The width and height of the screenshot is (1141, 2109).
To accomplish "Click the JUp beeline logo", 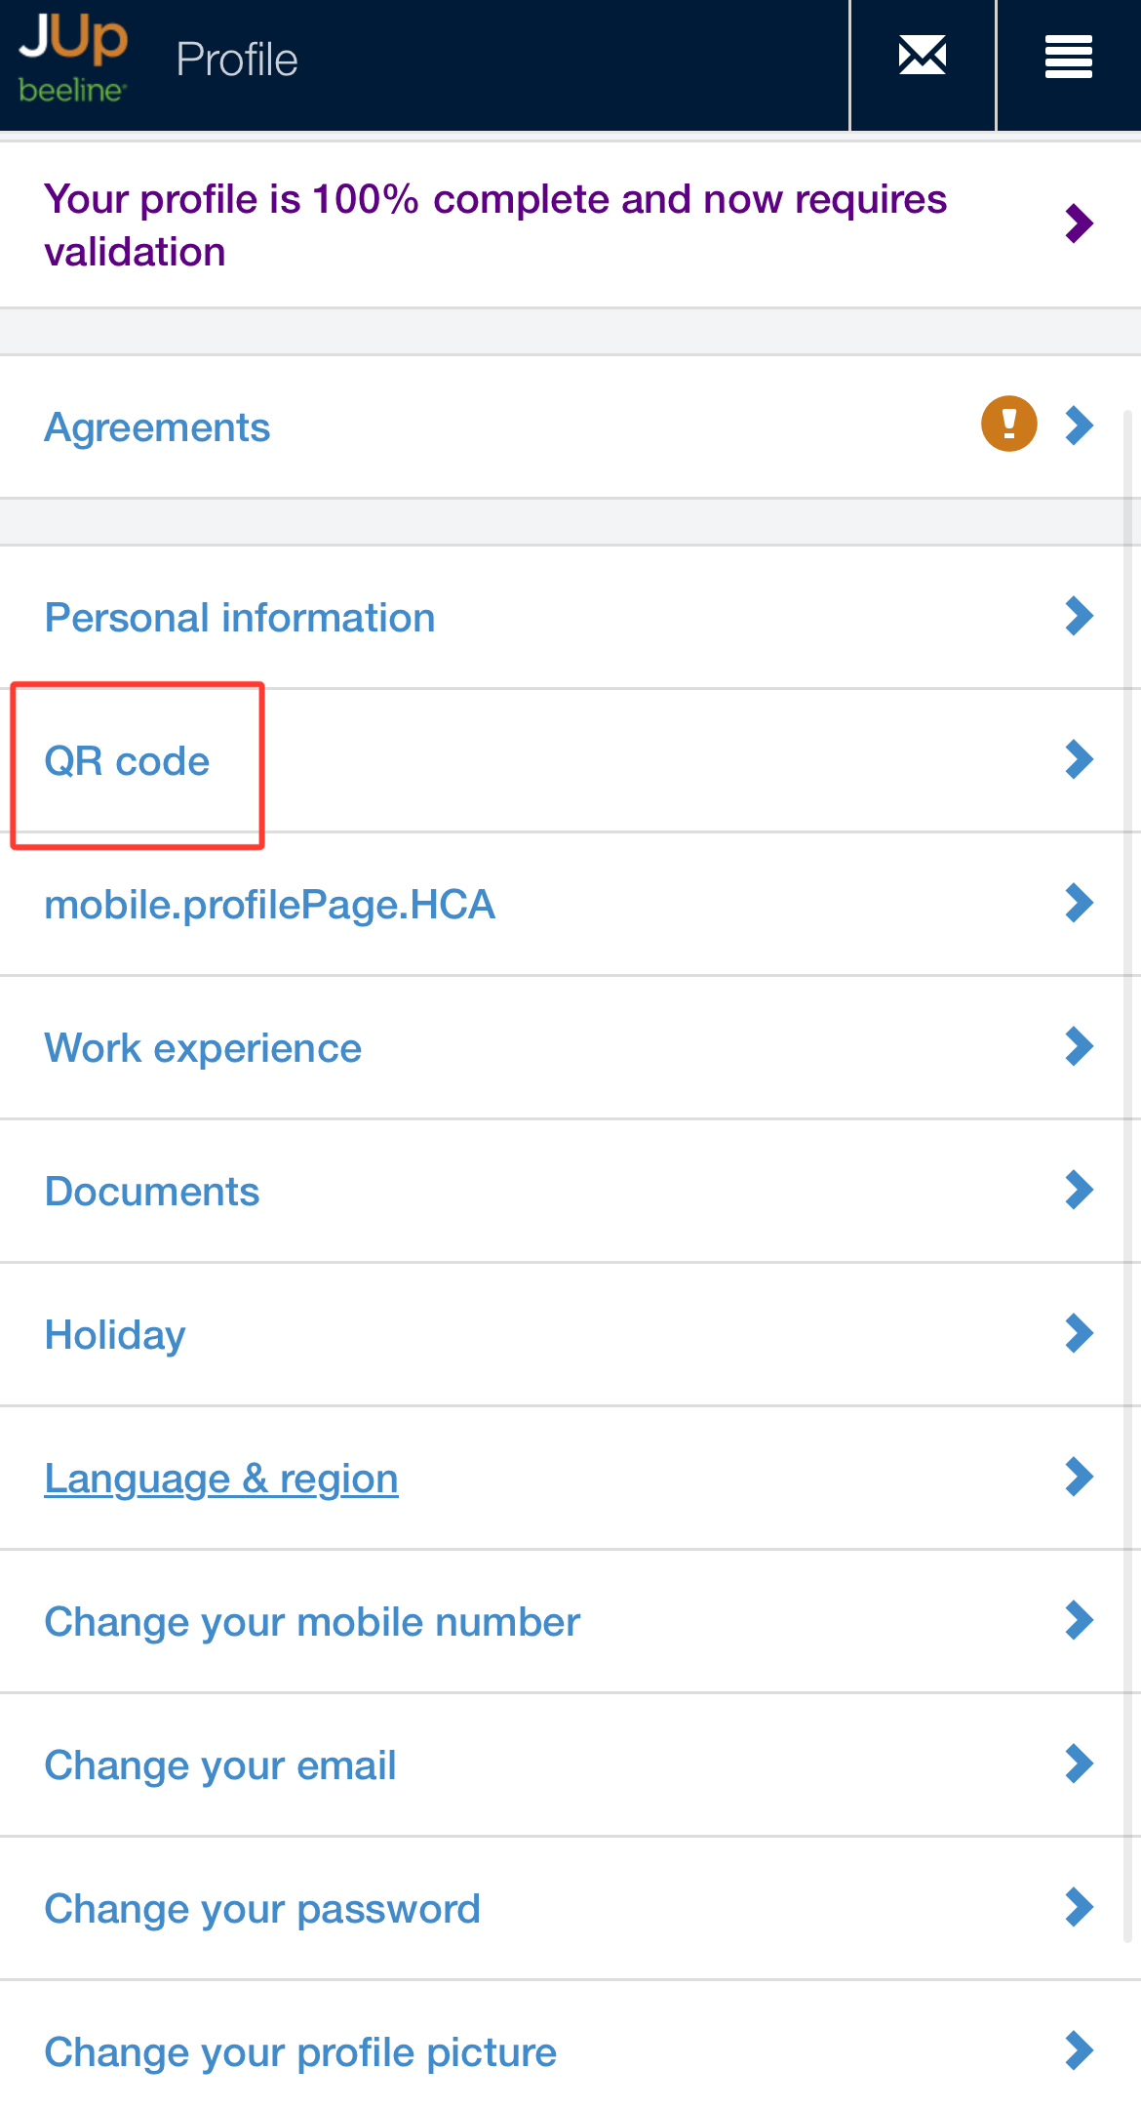I will [x=73, y=59].
